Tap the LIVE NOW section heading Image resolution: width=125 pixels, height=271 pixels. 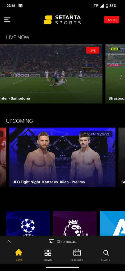coord(18,37)
